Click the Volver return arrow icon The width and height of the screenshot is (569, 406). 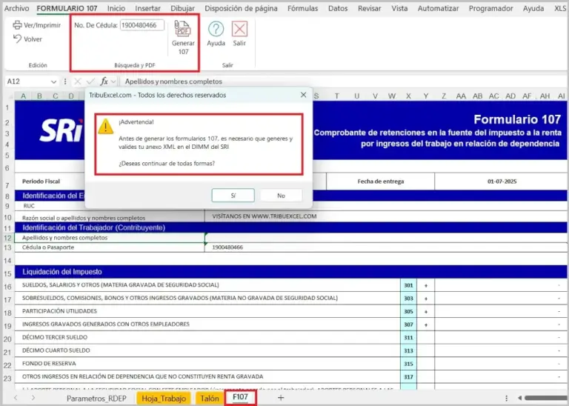pyautogui.click(x=18, y=39)
